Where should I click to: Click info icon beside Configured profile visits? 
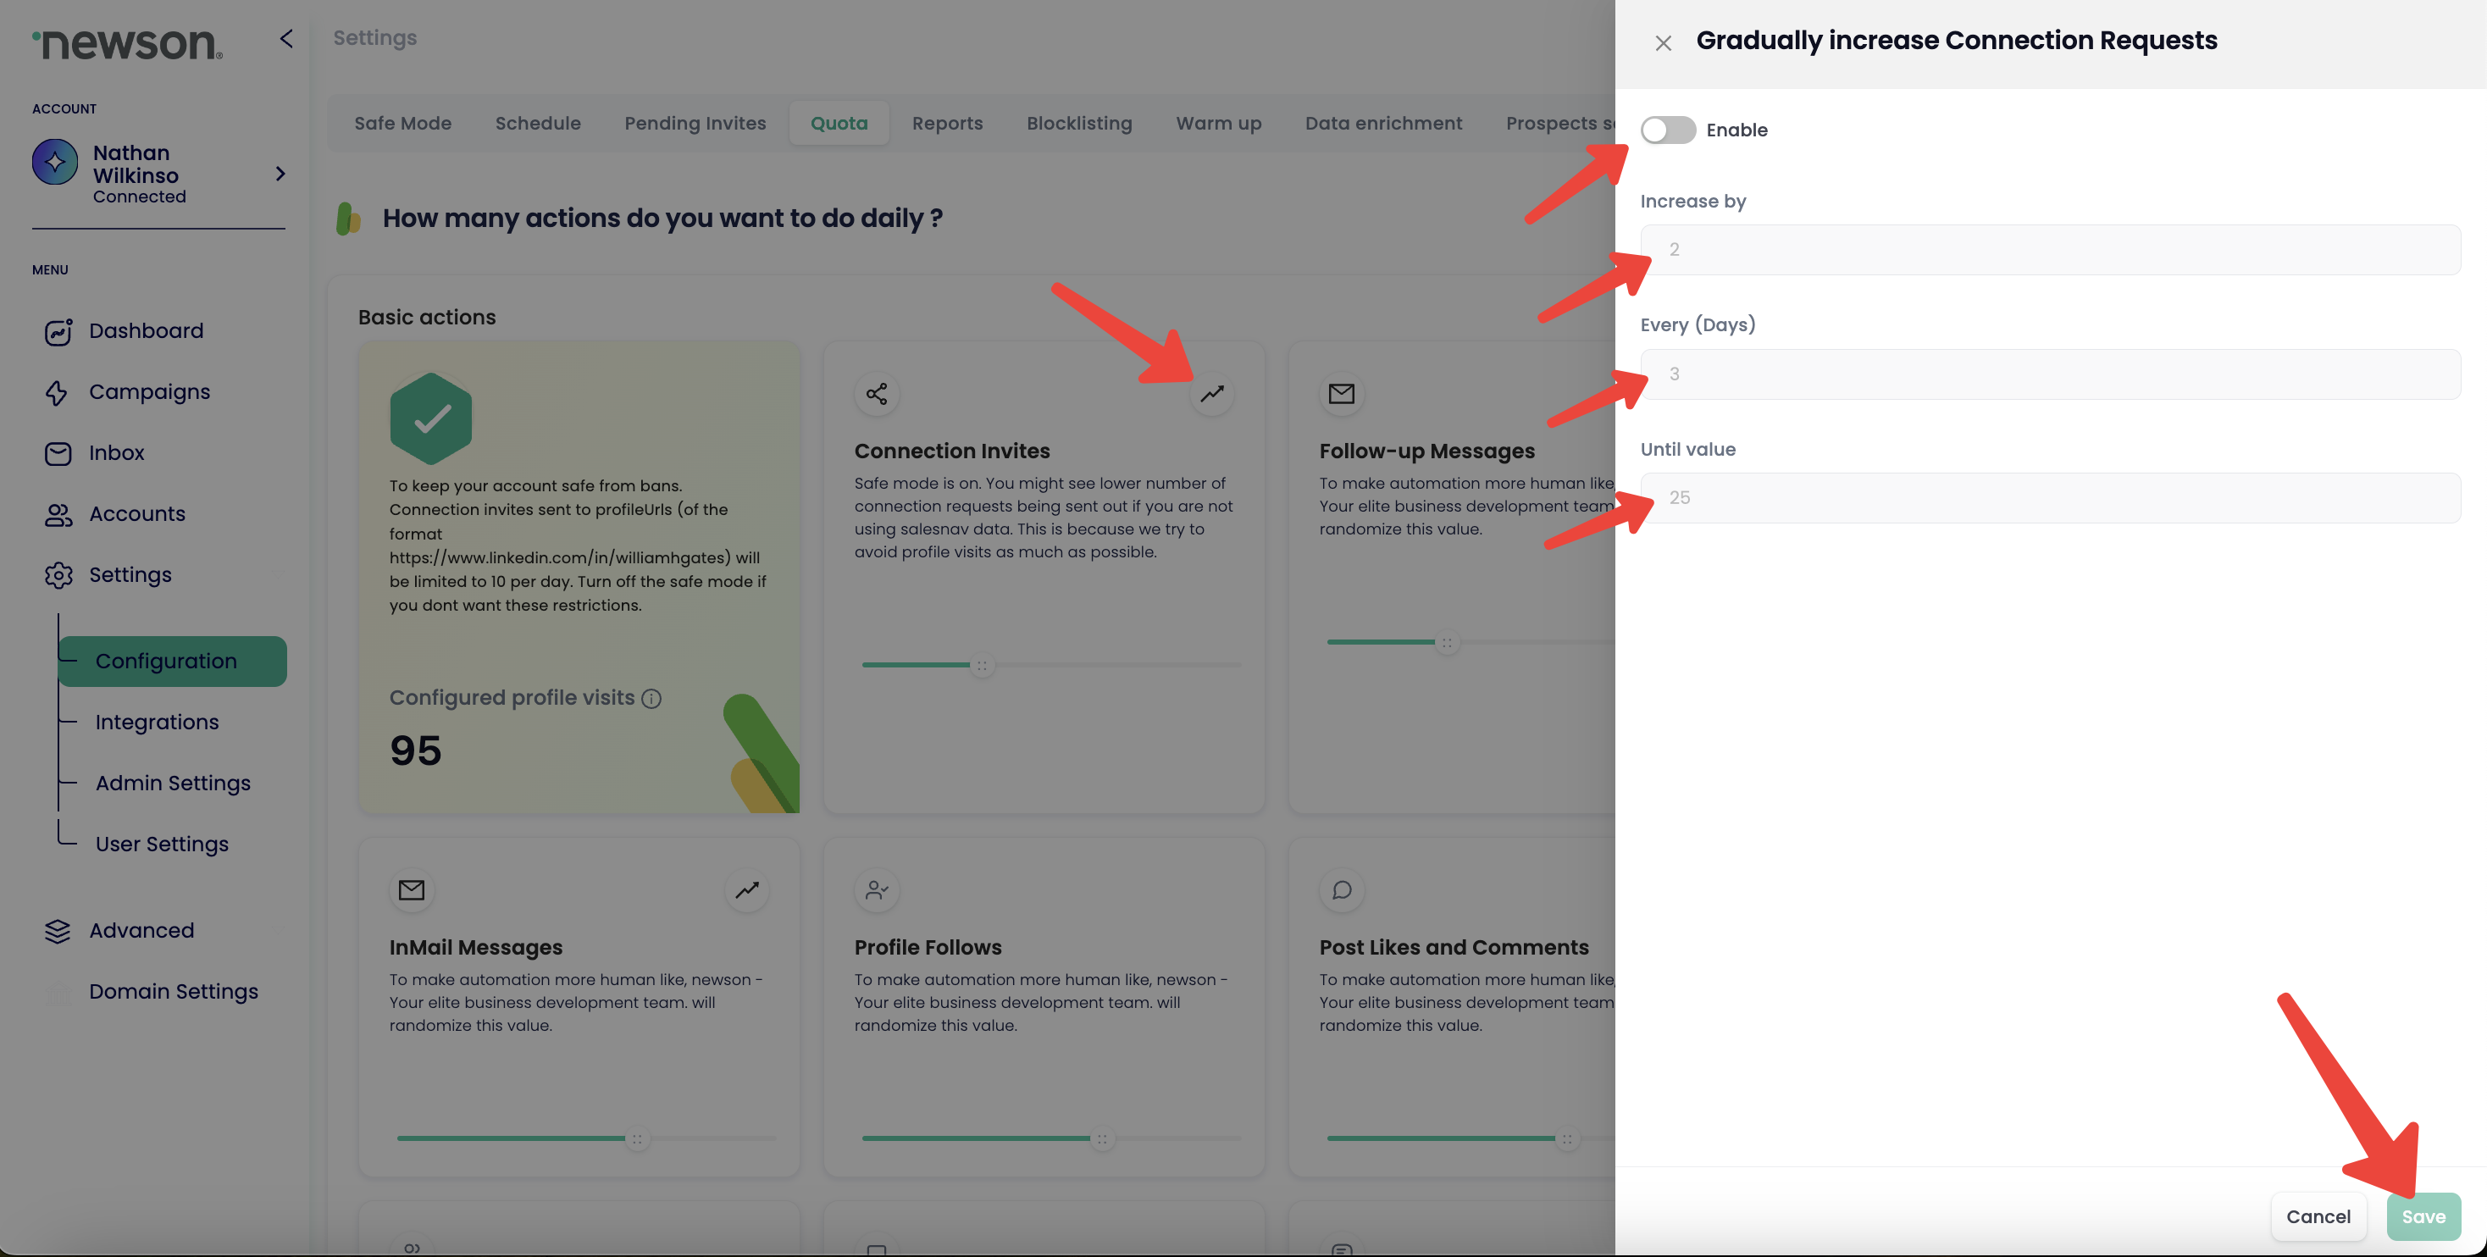(651, 699)
